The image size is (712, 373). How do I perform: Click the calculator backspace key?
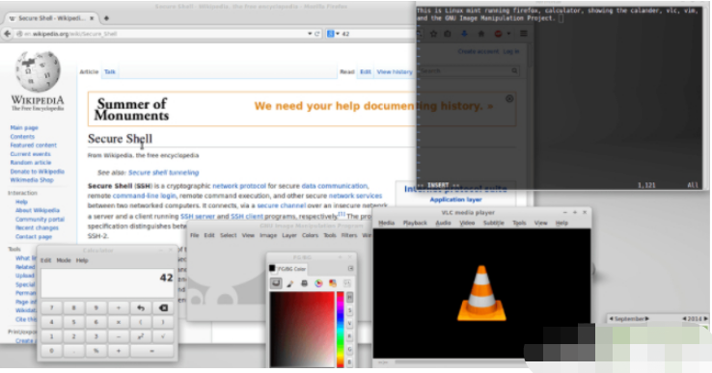(162, 308)
